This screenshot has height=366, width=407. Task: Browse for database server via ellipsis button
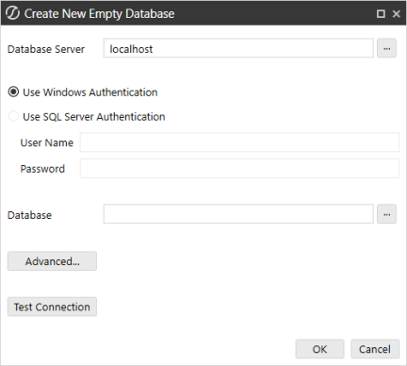pyautogui.click(x=386, y=48)
